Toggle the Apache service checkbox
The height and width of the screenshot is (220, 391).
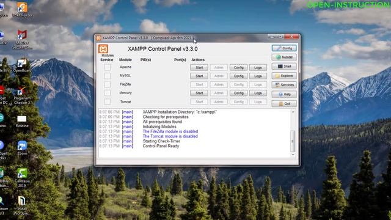108,67
